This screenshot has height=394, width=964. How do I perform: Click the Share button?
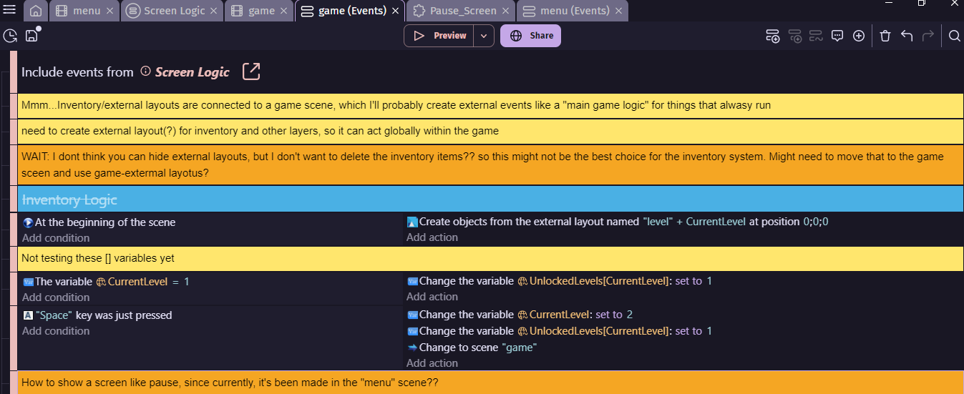[x=530, y=36]
